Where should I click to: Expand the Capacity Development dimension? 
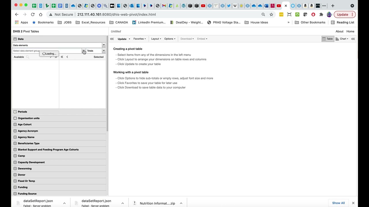tap(59, 162)
